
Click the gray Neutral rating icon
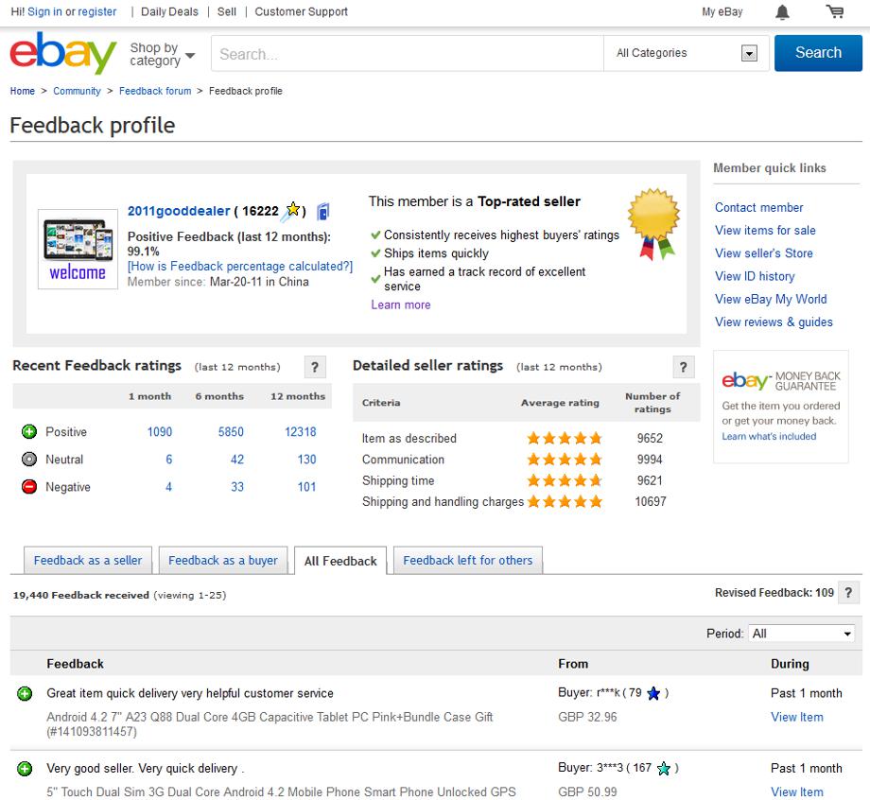pyautogui.click(x=29, y=459)
